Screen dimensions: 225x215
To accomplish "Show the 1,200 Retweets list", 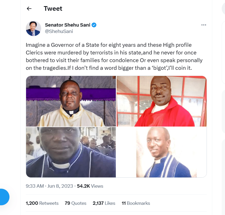I will coord(42,203).
